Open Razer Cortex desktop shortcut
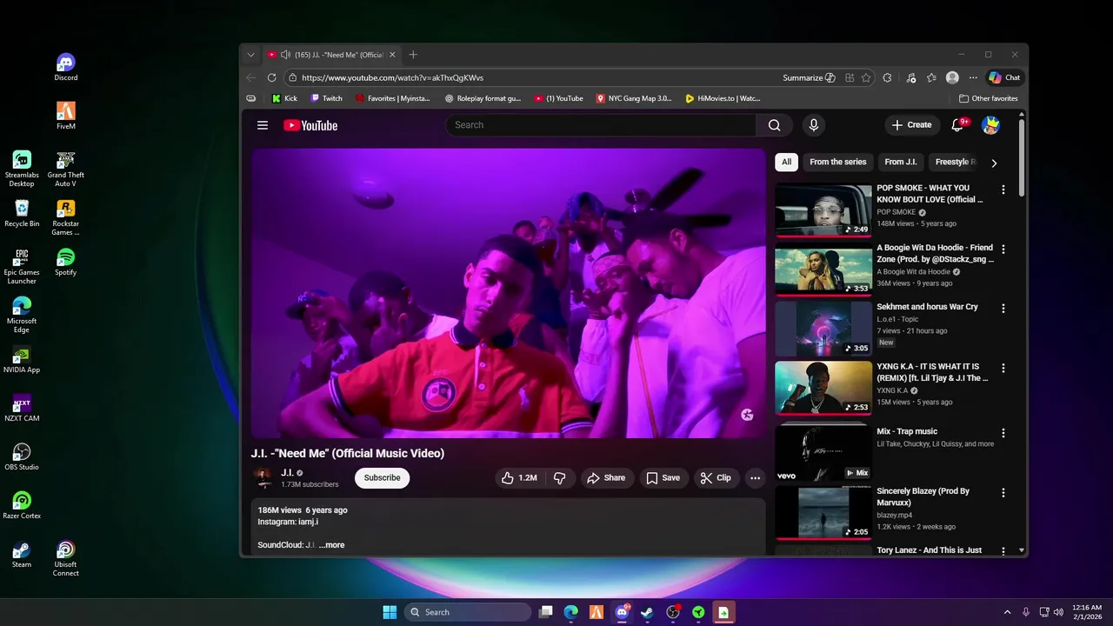Viewport: 1113px width, 626px height. pyautogui.click(x=22, y=505)
